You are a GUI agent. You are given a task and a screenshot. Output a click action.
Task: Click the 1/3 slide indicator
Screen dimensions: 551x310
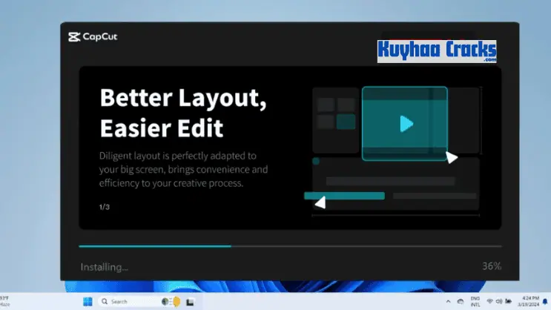click(104, 207)
